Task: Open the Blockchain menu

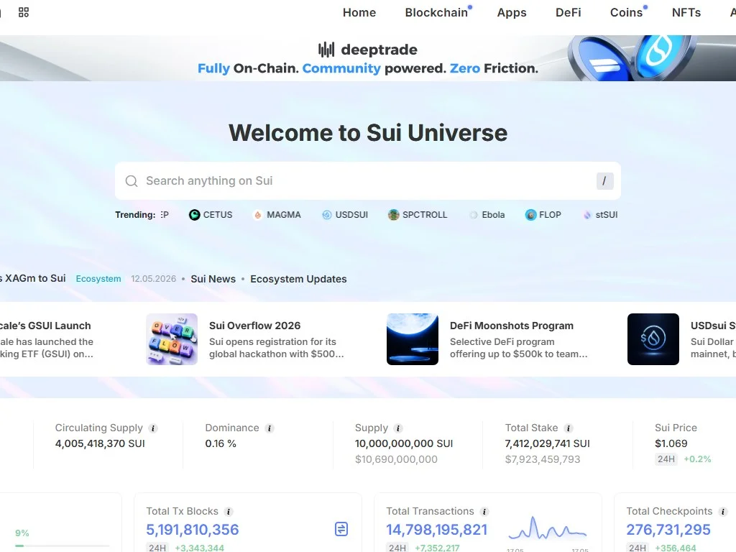Action: point(436,13)
